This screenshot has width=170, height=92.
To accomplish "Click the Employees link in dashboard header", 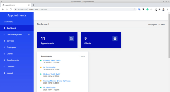I will [152, 24].
